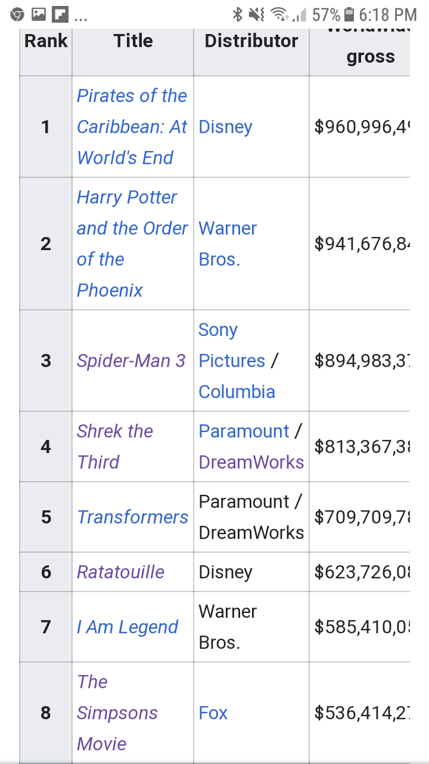Tap the Wi-Fi status icon
The height and width of the screenshot is (764, 429).
[278, 14]
